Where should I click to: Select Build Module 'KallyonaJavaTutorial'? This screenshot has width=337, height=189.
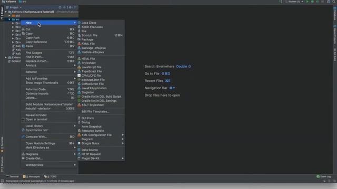(x=49, y=104)
